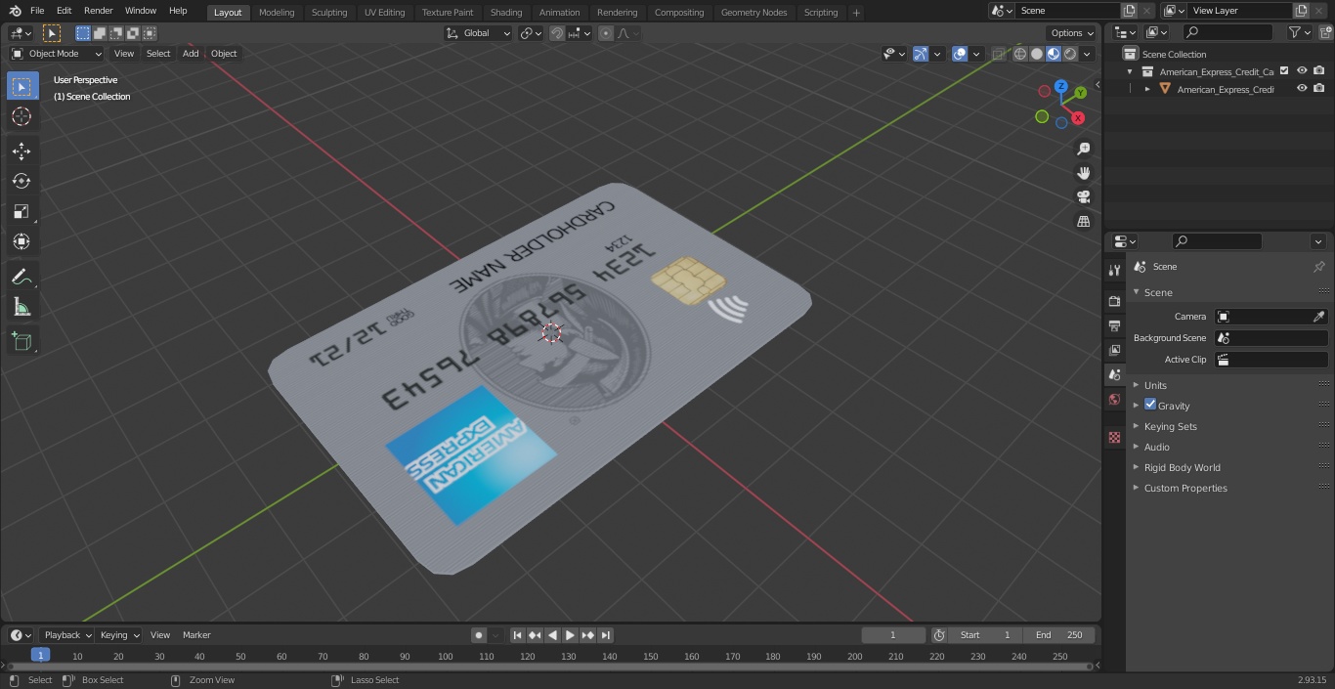Viewport: 1335px width, 689px height.
Task: Toggle proportional editing
Action: [606, 33]
